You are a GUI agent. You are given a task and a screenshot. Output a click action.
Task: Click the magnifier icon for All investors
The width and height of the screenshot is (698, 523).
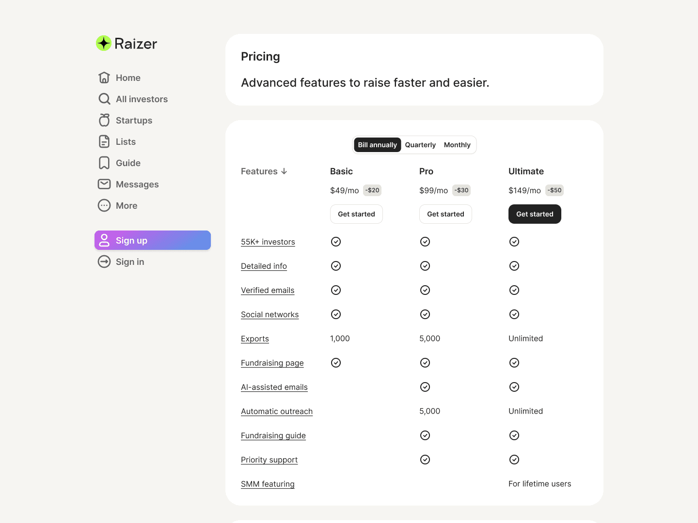[x=104, y=99]
